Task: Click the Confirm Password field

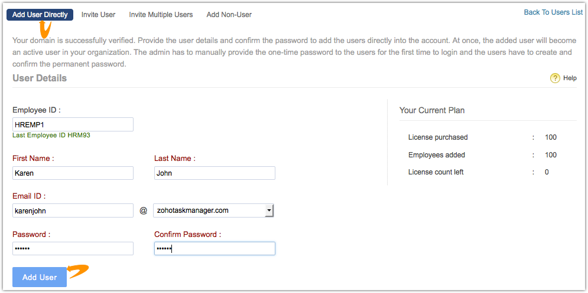Action: pos(215,249)
